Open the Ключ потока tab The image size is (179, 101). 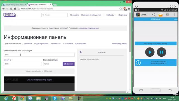point(81,43)
